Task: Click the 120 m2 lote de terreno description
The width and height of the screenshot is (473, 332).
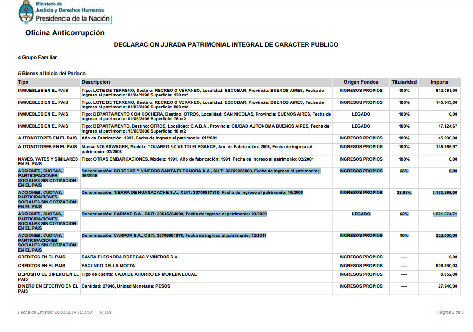Action: click(x=203, y=93)
